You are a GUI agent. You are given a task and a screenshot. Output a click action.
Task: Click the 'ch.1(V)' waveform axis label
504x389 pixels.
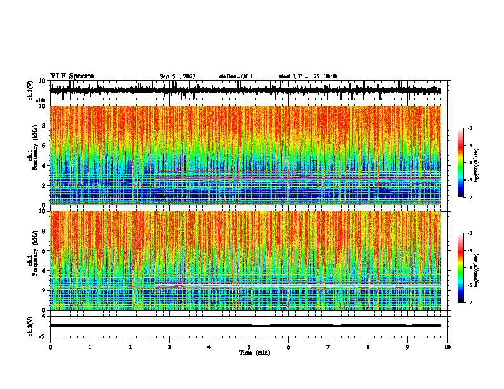(31, 90)
